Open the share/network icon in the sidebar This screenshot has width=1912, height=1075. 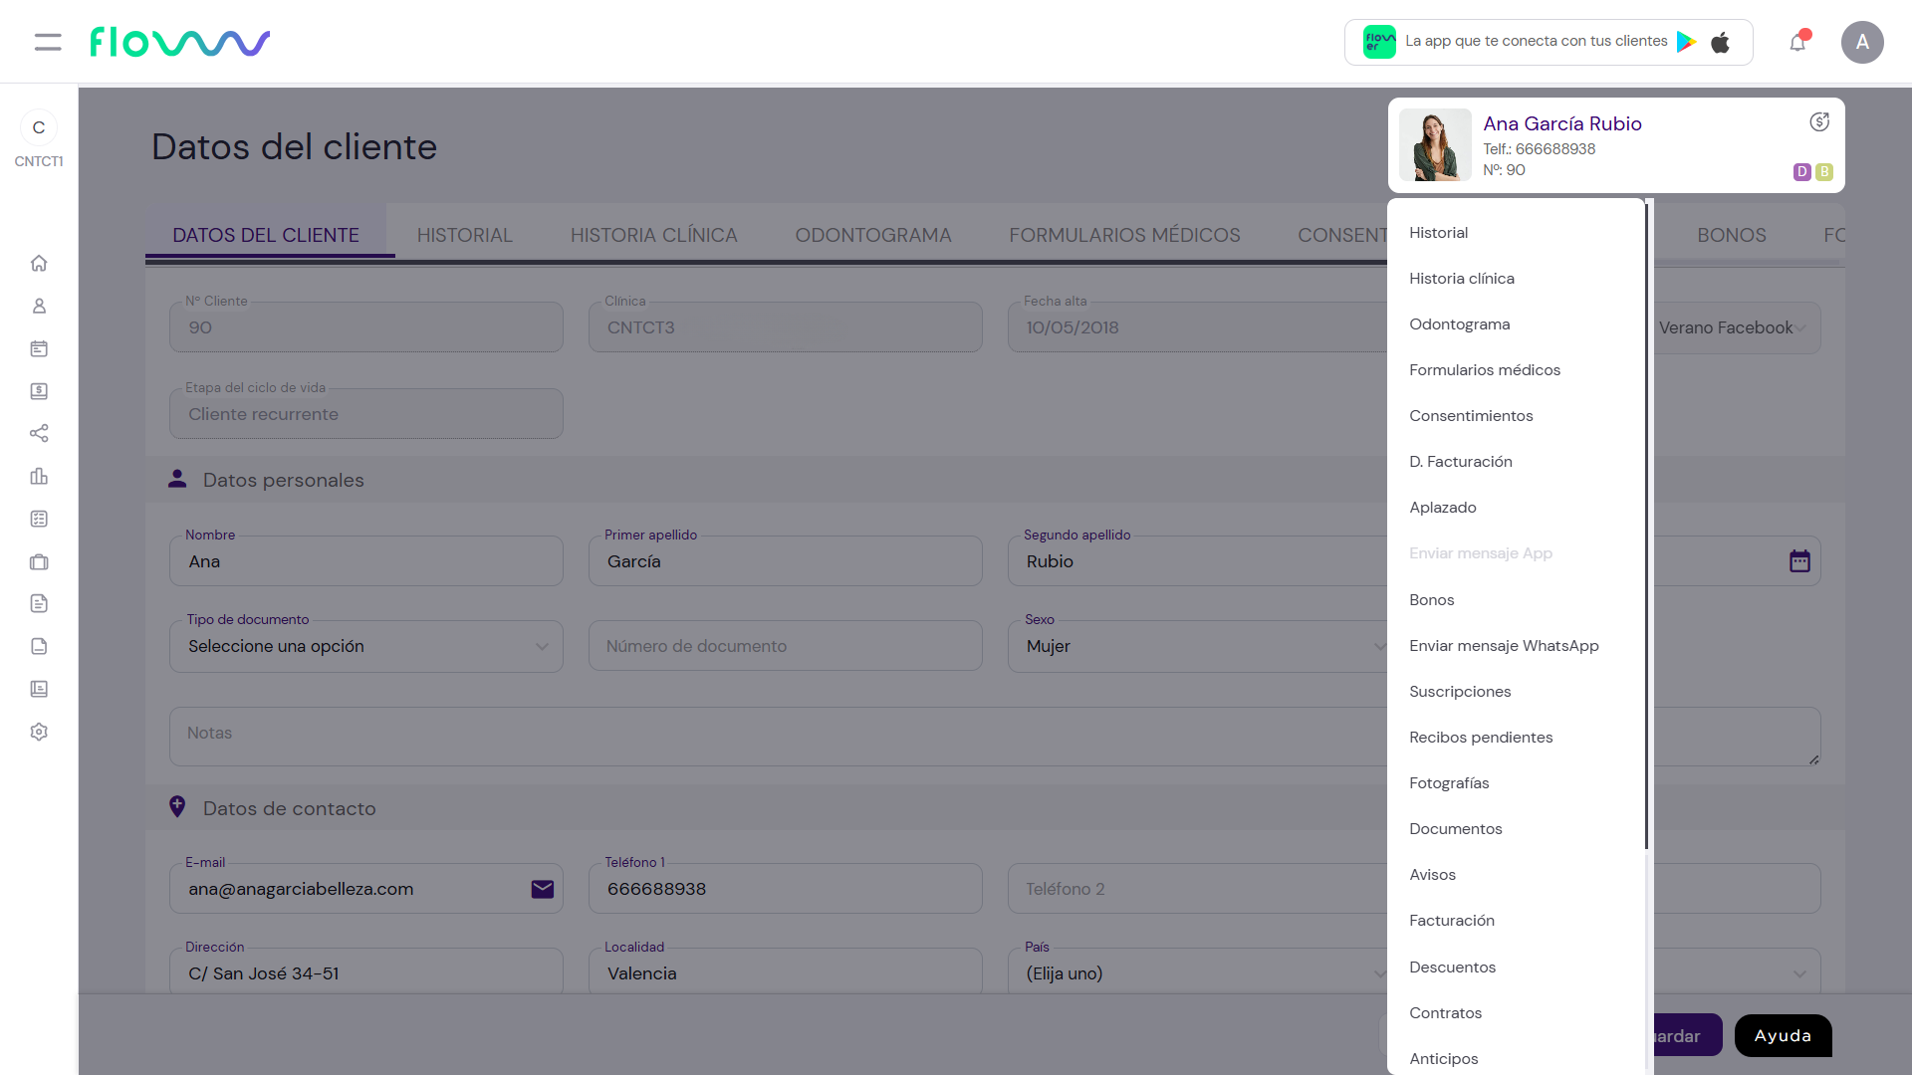click(39, 433)
